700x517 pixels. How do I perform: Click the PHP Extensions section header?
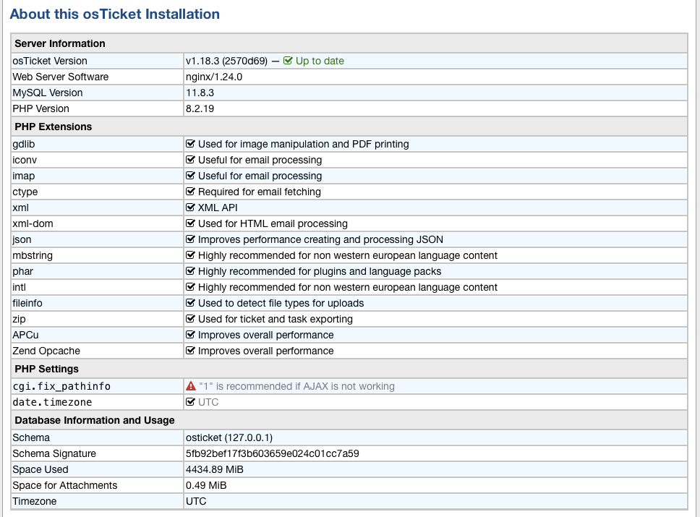[54, 127]
